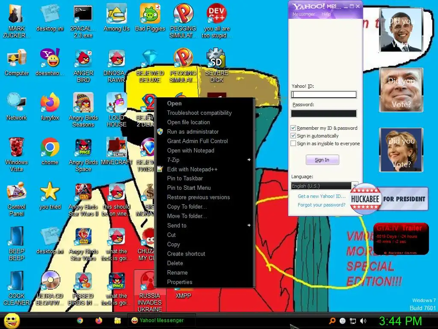This screenshot has width=438, height=329.
Task: Open the Computer desktop icon
Action: click(17, 62)
